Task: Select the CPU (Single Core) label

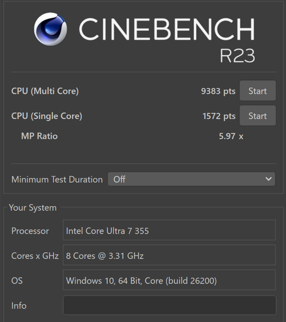Action: click(x=47, y=116)
